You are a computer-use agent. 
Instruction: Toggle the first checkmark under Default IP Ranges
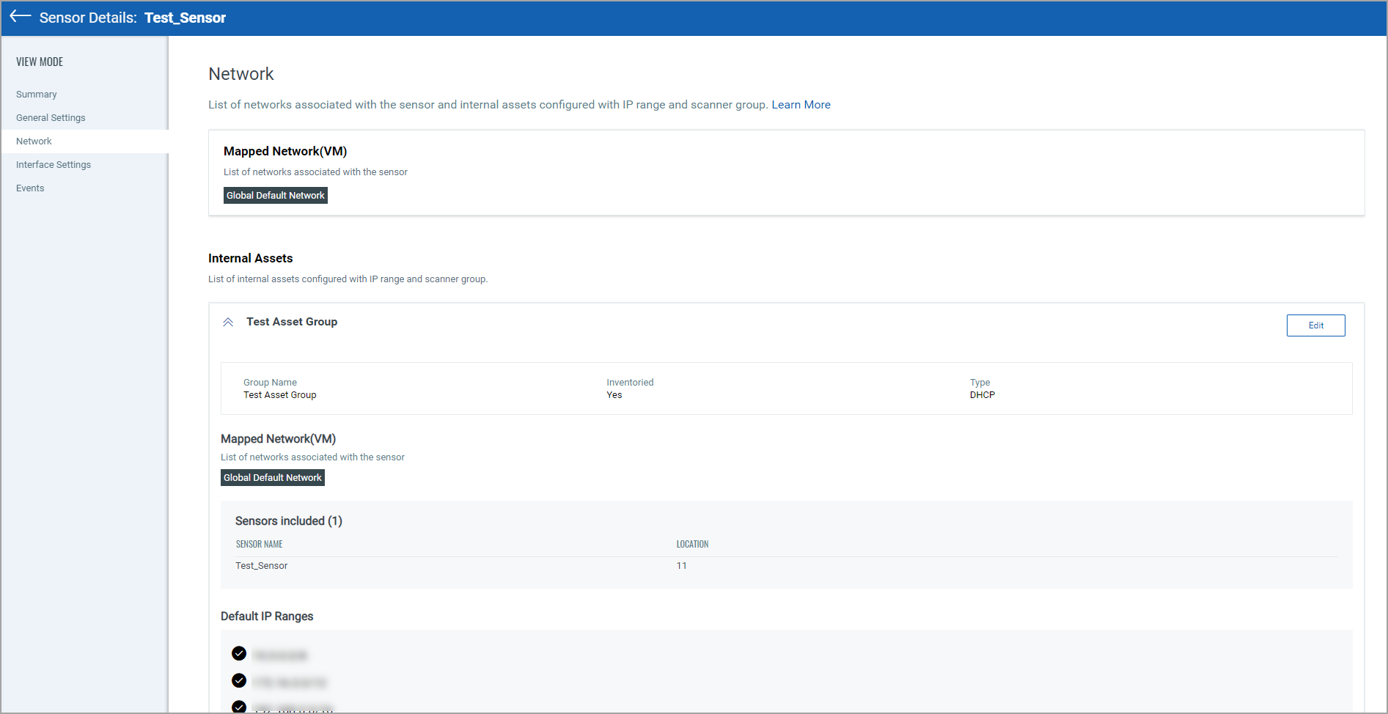pos(239,653)
